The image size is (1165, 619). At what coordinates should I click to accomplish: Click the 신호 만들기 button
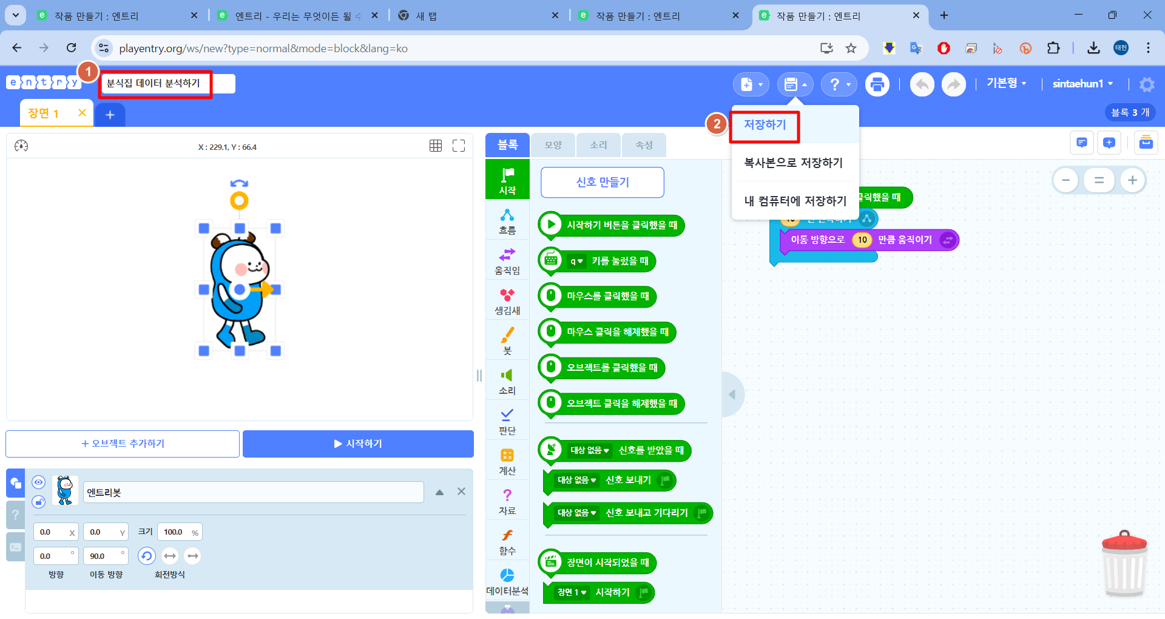click(x=603, y=182)
